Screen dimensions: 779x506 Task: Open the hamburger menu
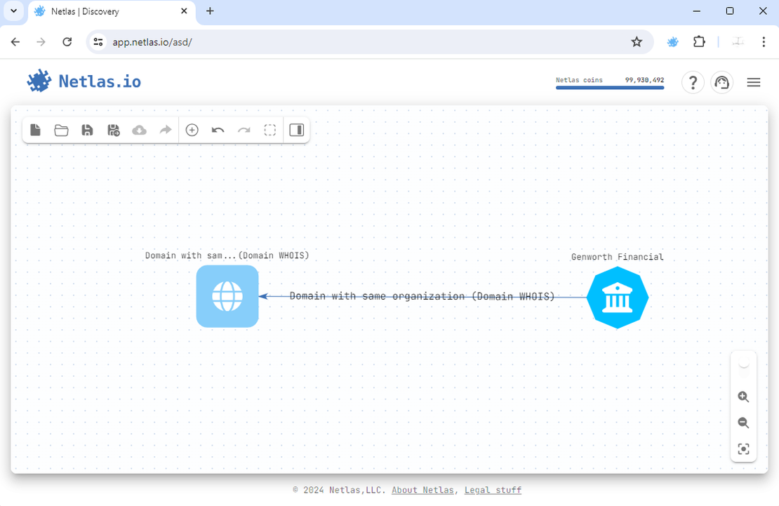(753, 82)
